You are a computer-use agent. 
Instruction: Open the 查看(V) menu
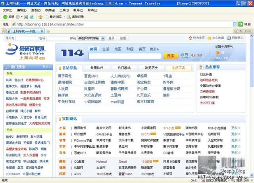tap(36, 10)
